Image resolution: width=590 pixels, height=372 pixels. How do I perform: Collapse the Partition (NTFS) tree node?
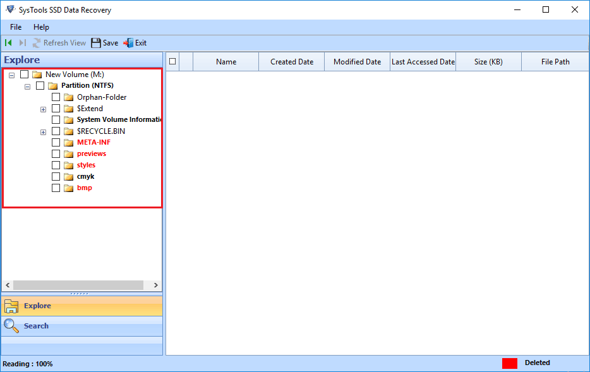click(27, 87)
